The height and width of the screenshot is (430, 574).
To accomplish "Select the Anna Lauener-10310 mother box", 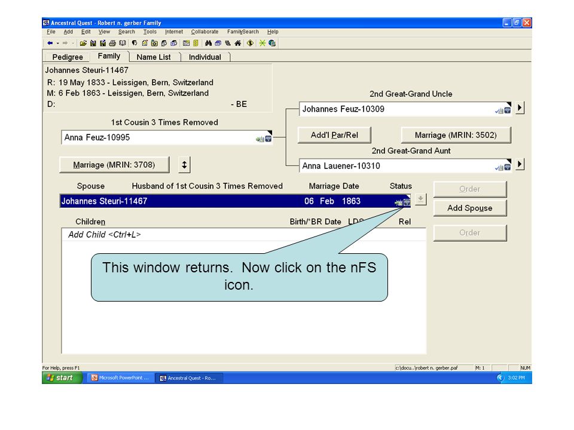I will (405, 165).
